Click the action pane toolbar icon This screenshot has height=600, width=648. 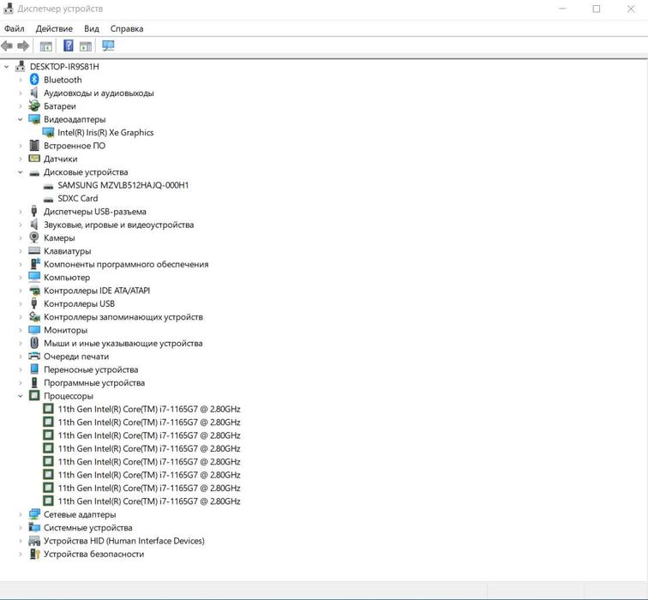[86, 46]
